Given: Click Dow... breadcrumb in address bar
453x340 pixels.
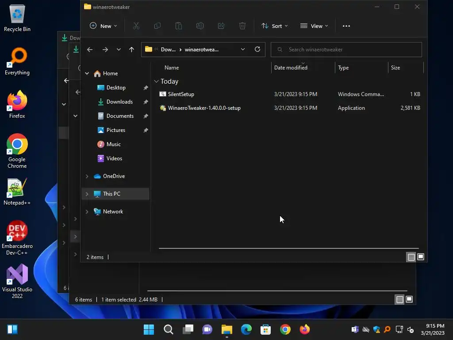Looking at the screenshot, I should click(x=168, y=50).
